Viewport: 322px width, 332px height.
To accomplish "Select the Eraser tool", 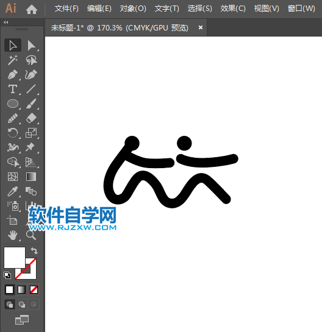I will [31, 118].
